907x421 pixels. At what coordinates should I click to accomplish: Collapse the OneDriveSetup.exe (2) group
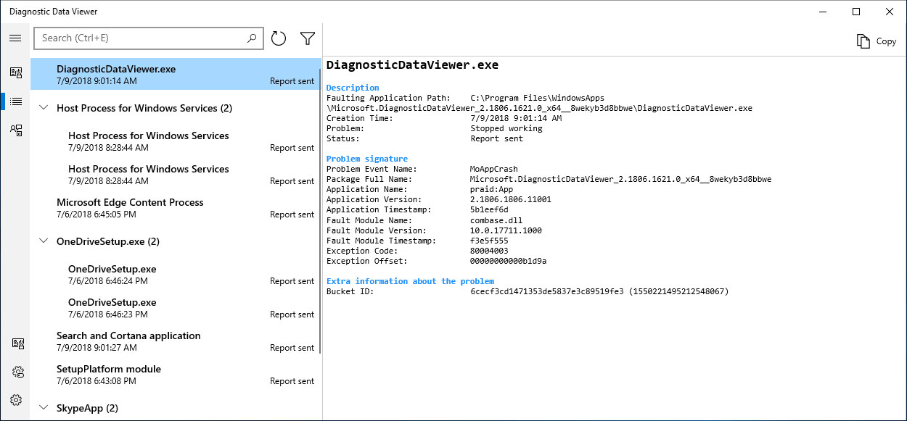(x=43, y=241)
